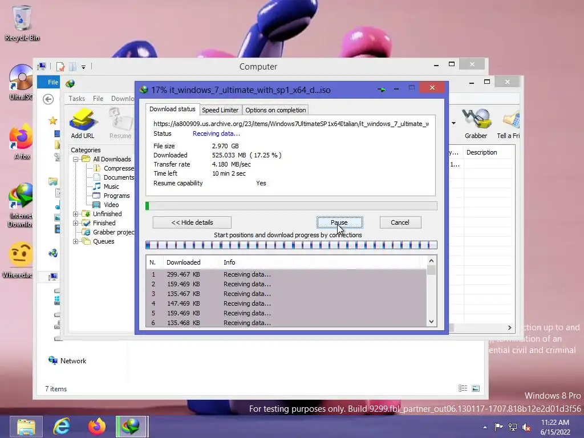Click the Info column header in connections list
This screenshot has width=584, height=438.
click(x=229, y=262)
